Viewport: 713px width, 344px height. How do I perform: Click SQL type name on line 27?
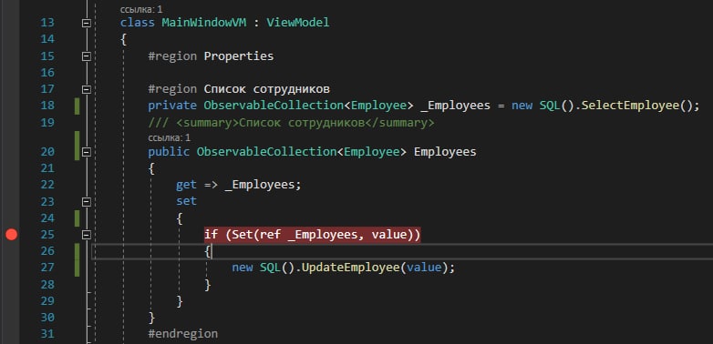click(270, 268)
